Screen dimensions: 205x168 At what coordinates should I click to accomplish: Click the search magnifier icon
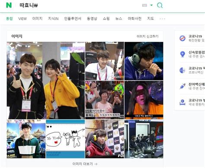point(160,5)
